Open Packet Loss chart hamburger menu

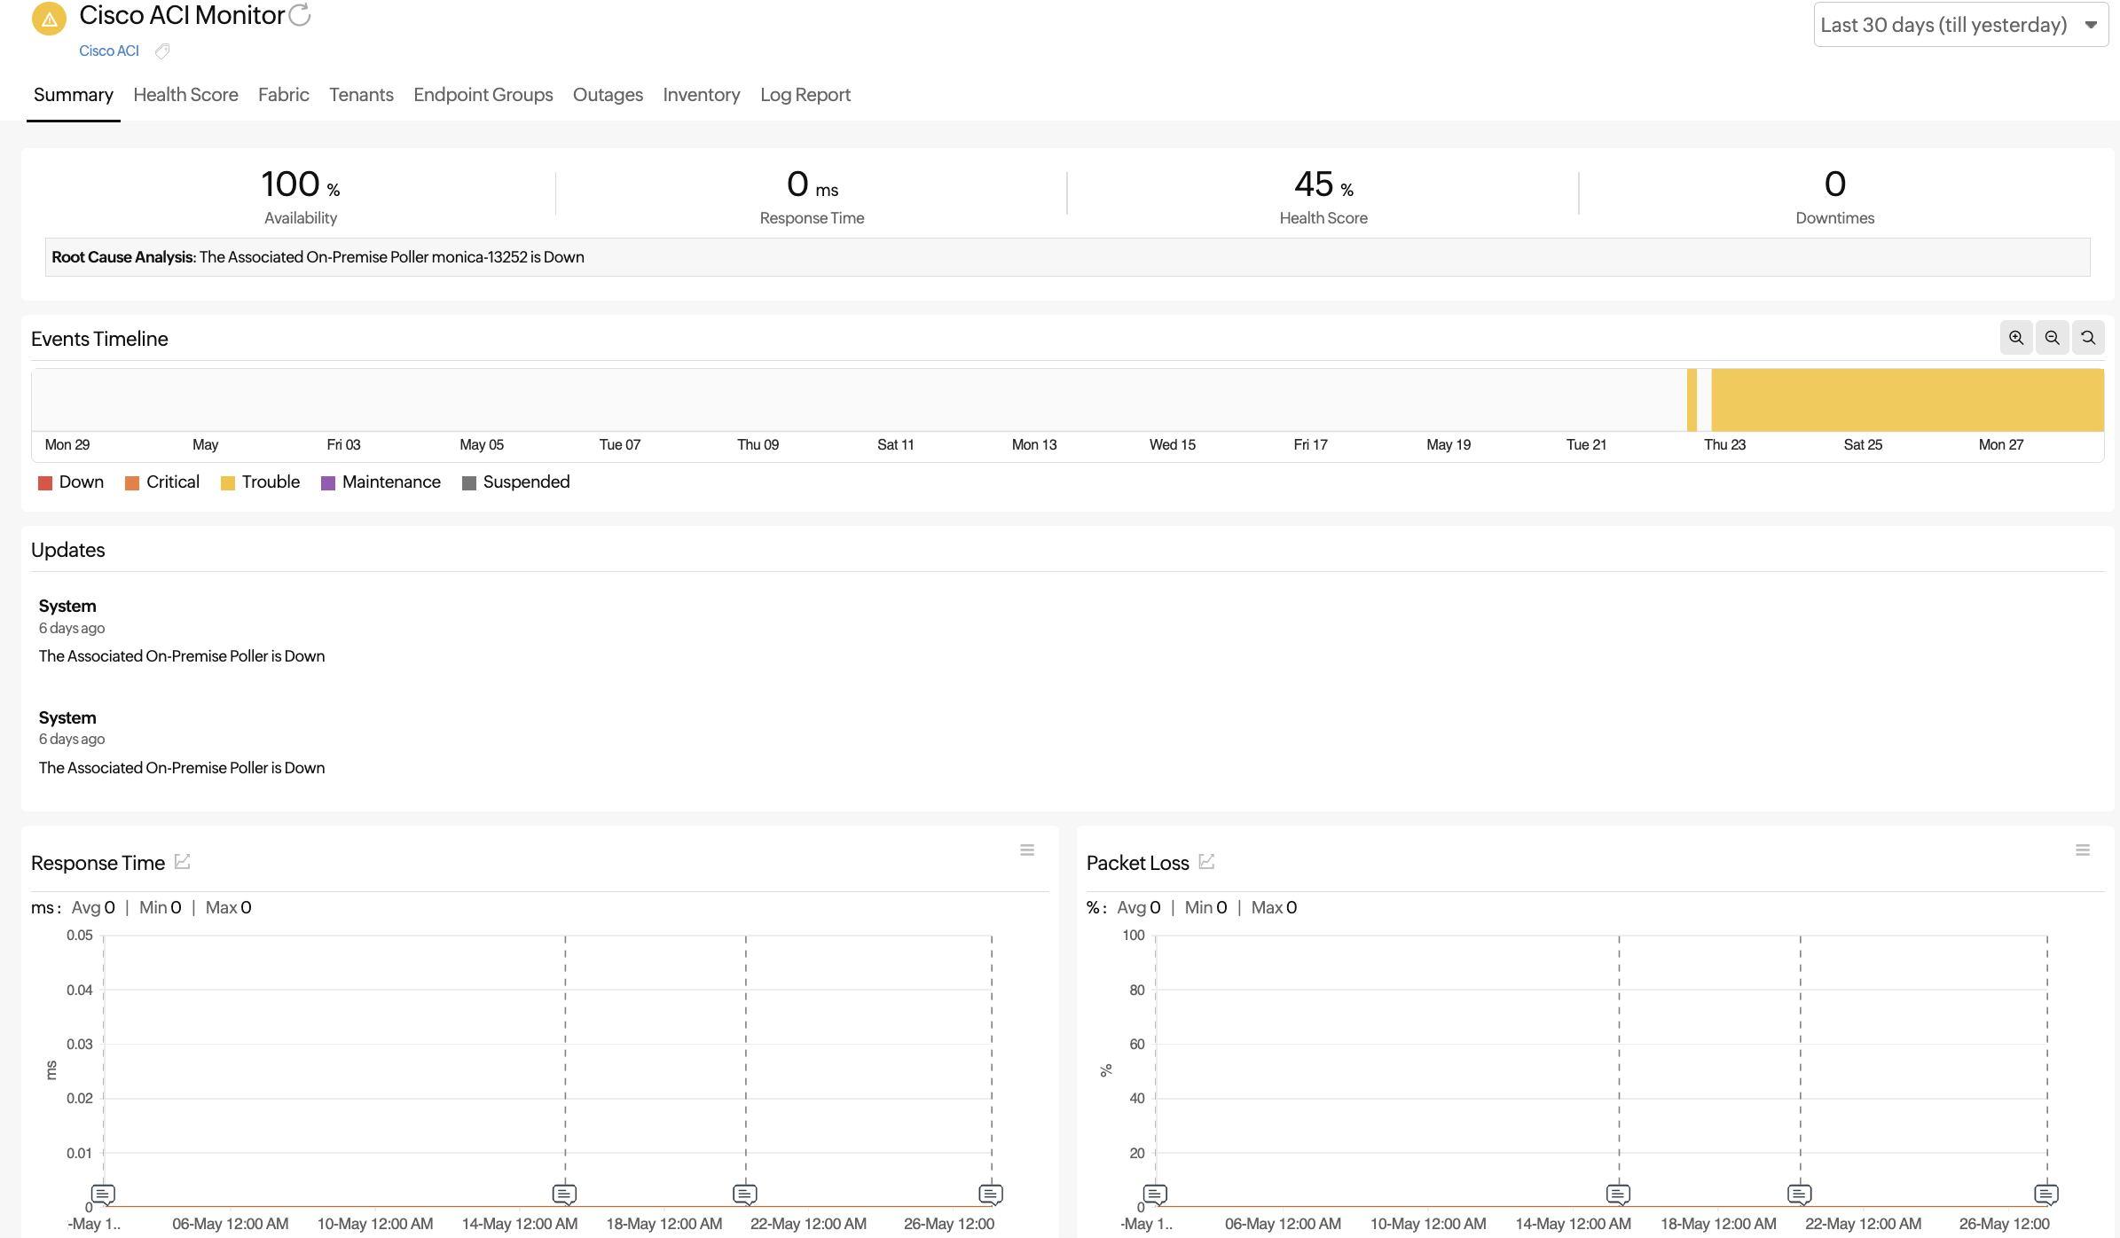[x=2083, y=850]
